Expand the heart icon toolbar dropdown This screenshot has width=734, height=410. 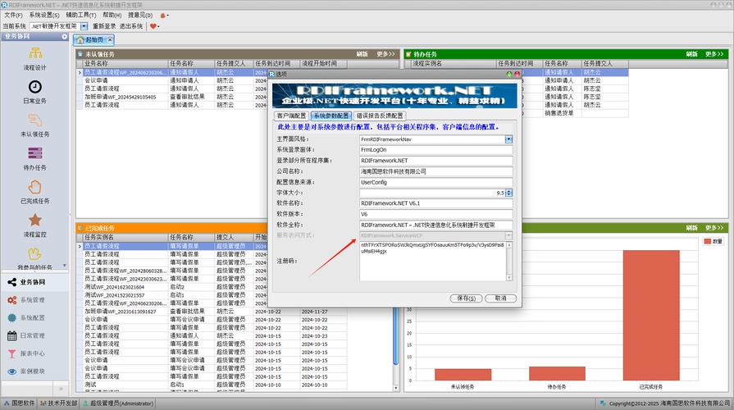coord(155,26)
